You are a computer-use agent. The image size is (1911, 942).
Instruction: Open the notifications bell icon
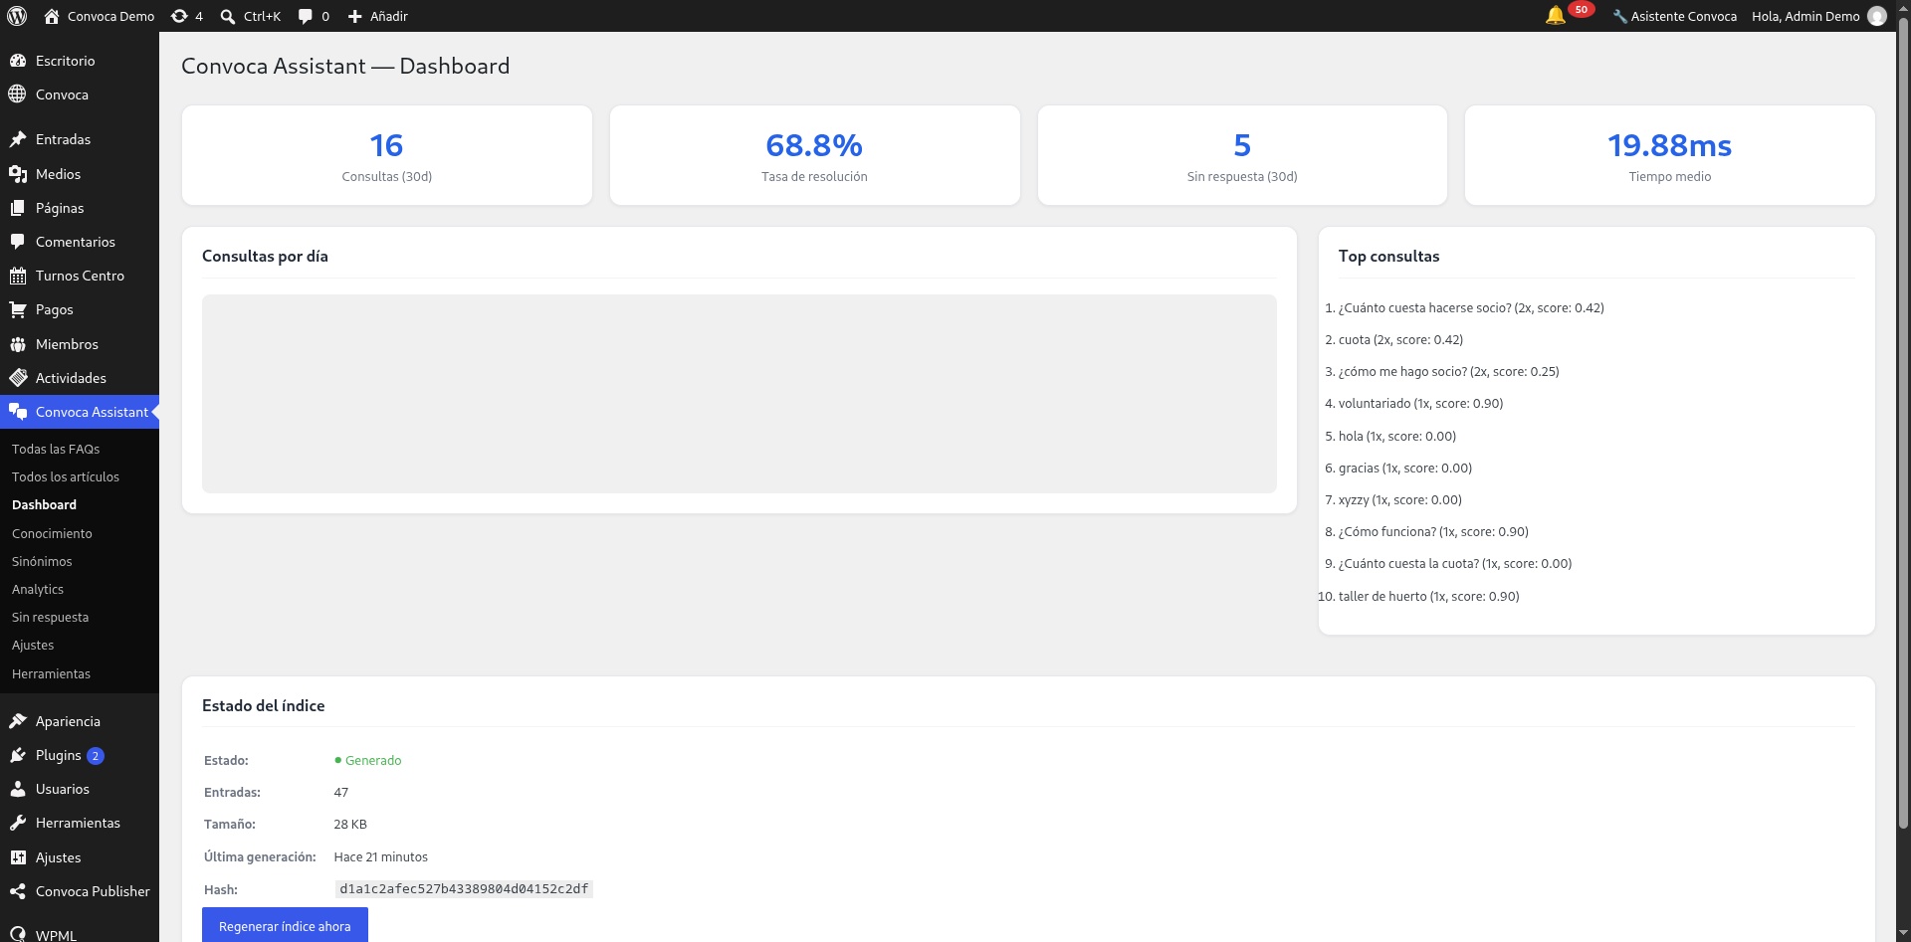1556,16
